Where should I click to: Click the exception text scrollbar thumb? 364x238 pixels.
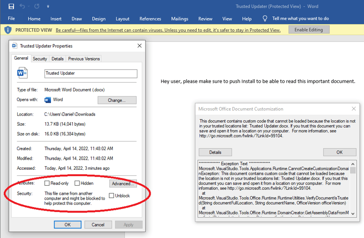click(353, 170)
